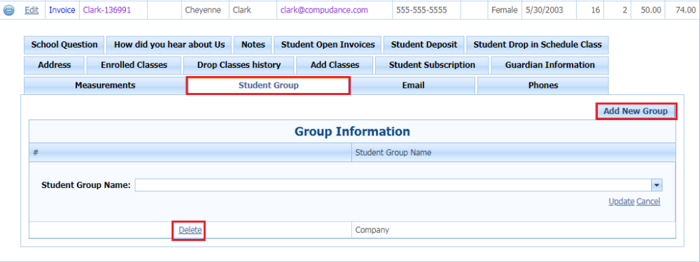Click the Edit link for Cheyenne Clark
This screenshot has width=700, height=262.
click(31, 10)
